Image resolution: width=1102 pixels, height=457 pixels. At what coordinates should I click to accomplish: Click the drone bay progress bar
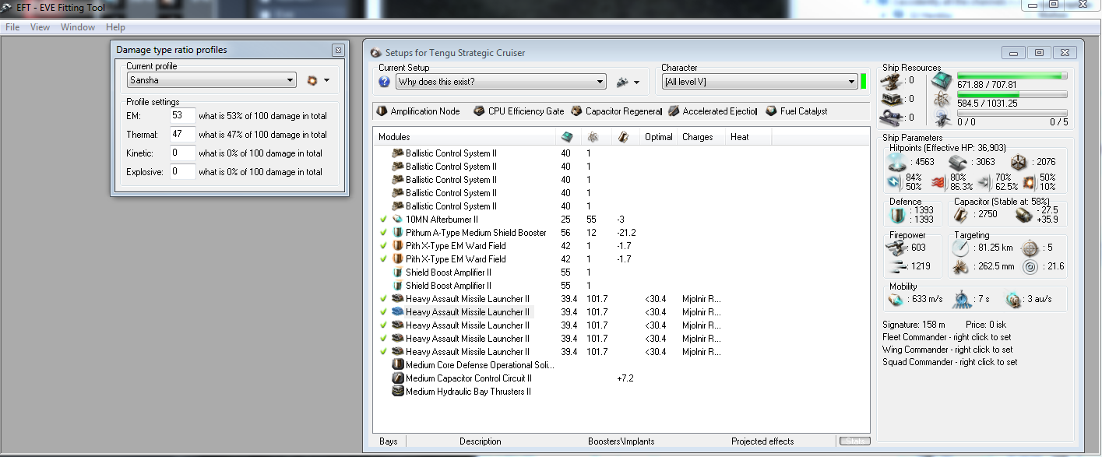pos(1012,113)
